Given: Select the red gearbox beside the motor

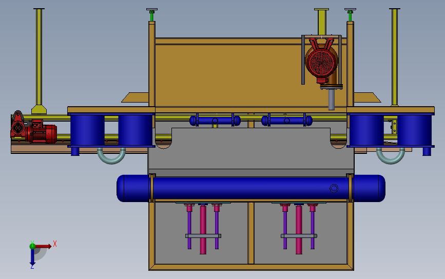Looking at the screenshot, I should coord(18,126).
